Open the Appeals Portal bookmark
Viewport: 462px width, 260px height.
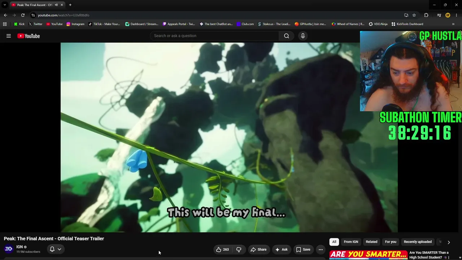[179, 24]
